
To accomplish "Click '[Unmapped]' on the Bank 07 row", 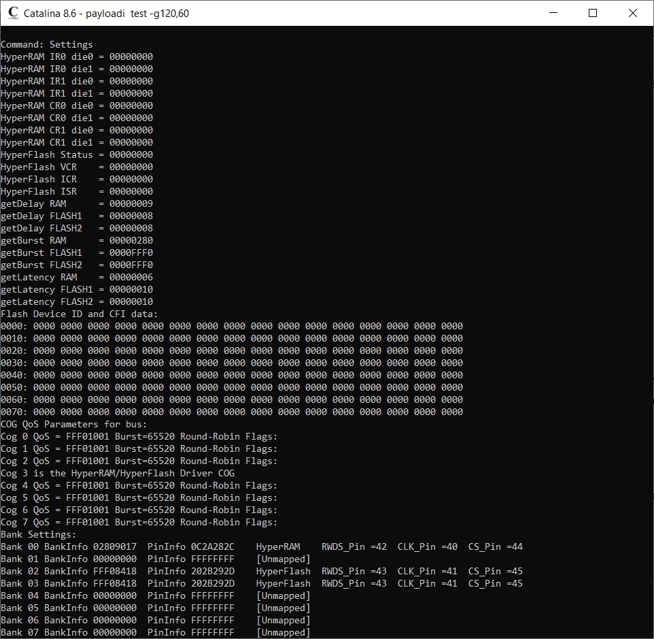I will point(283,632).
